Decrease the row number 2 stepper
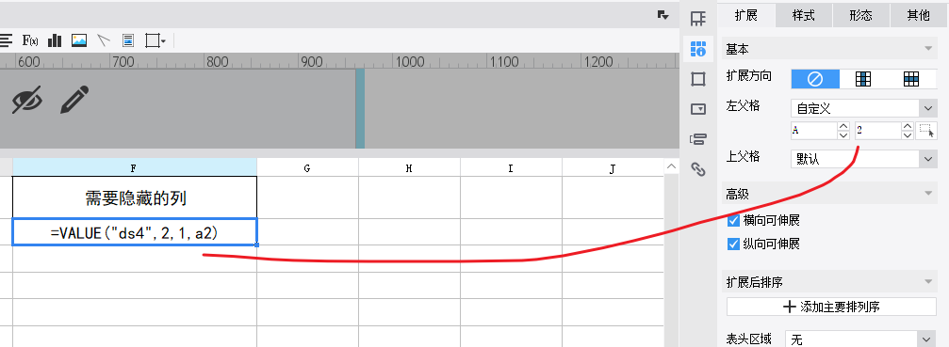Screen dimensions: 949x347 coord(908,135)
